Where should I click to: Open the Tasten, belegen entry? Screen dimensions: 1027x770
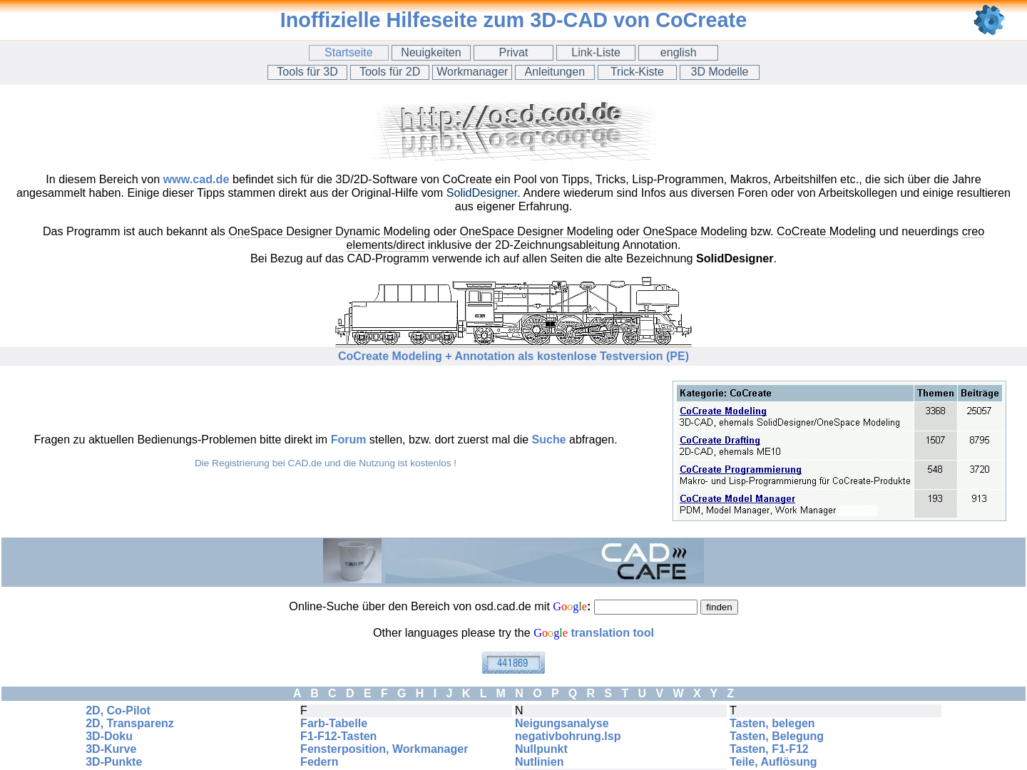coord(772,724)
